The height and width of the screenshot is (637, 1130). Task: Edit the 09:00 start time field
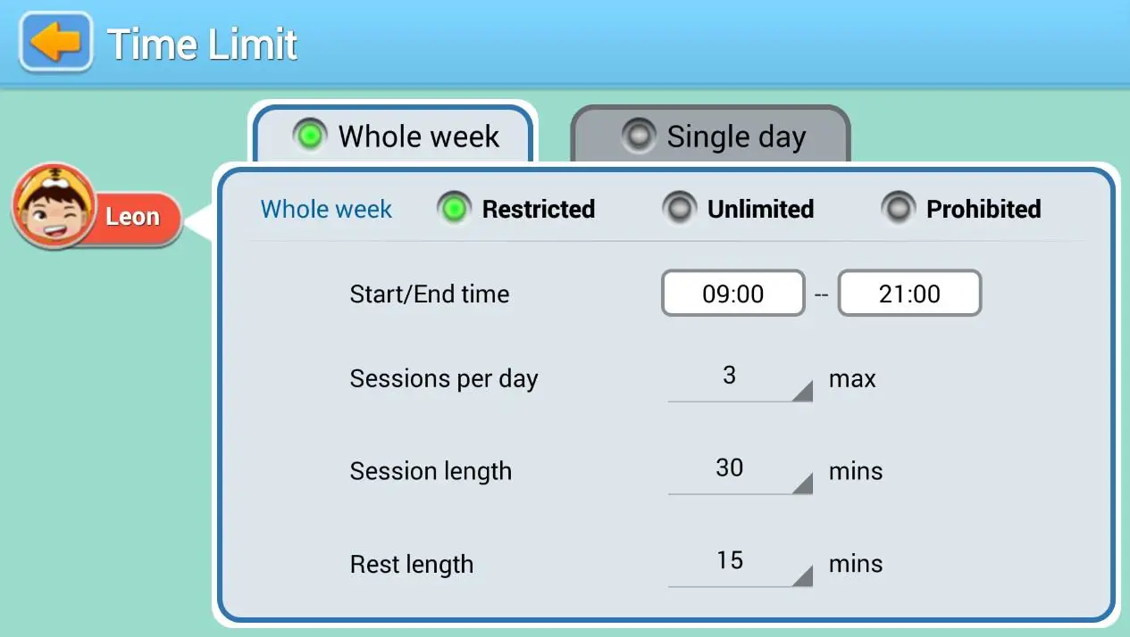tap(732, 294)
